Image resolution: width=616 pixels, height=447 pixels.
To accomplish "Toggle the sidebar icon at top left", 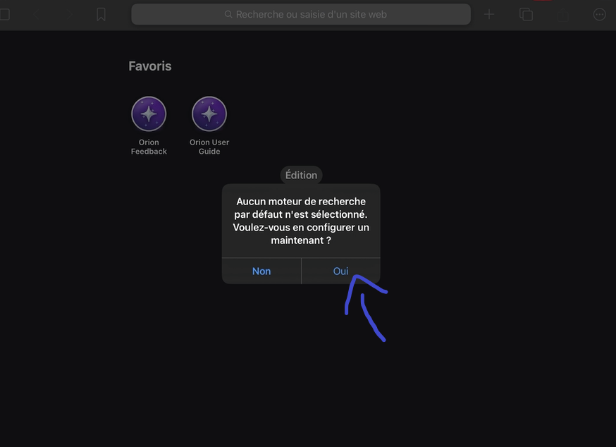I will [x=4, y=14].
